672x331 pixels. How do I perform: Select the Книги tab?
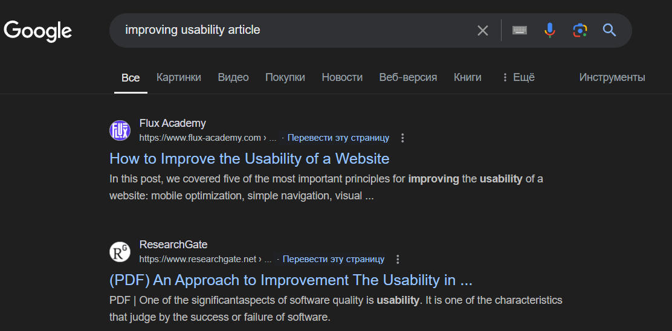point(468,77)
